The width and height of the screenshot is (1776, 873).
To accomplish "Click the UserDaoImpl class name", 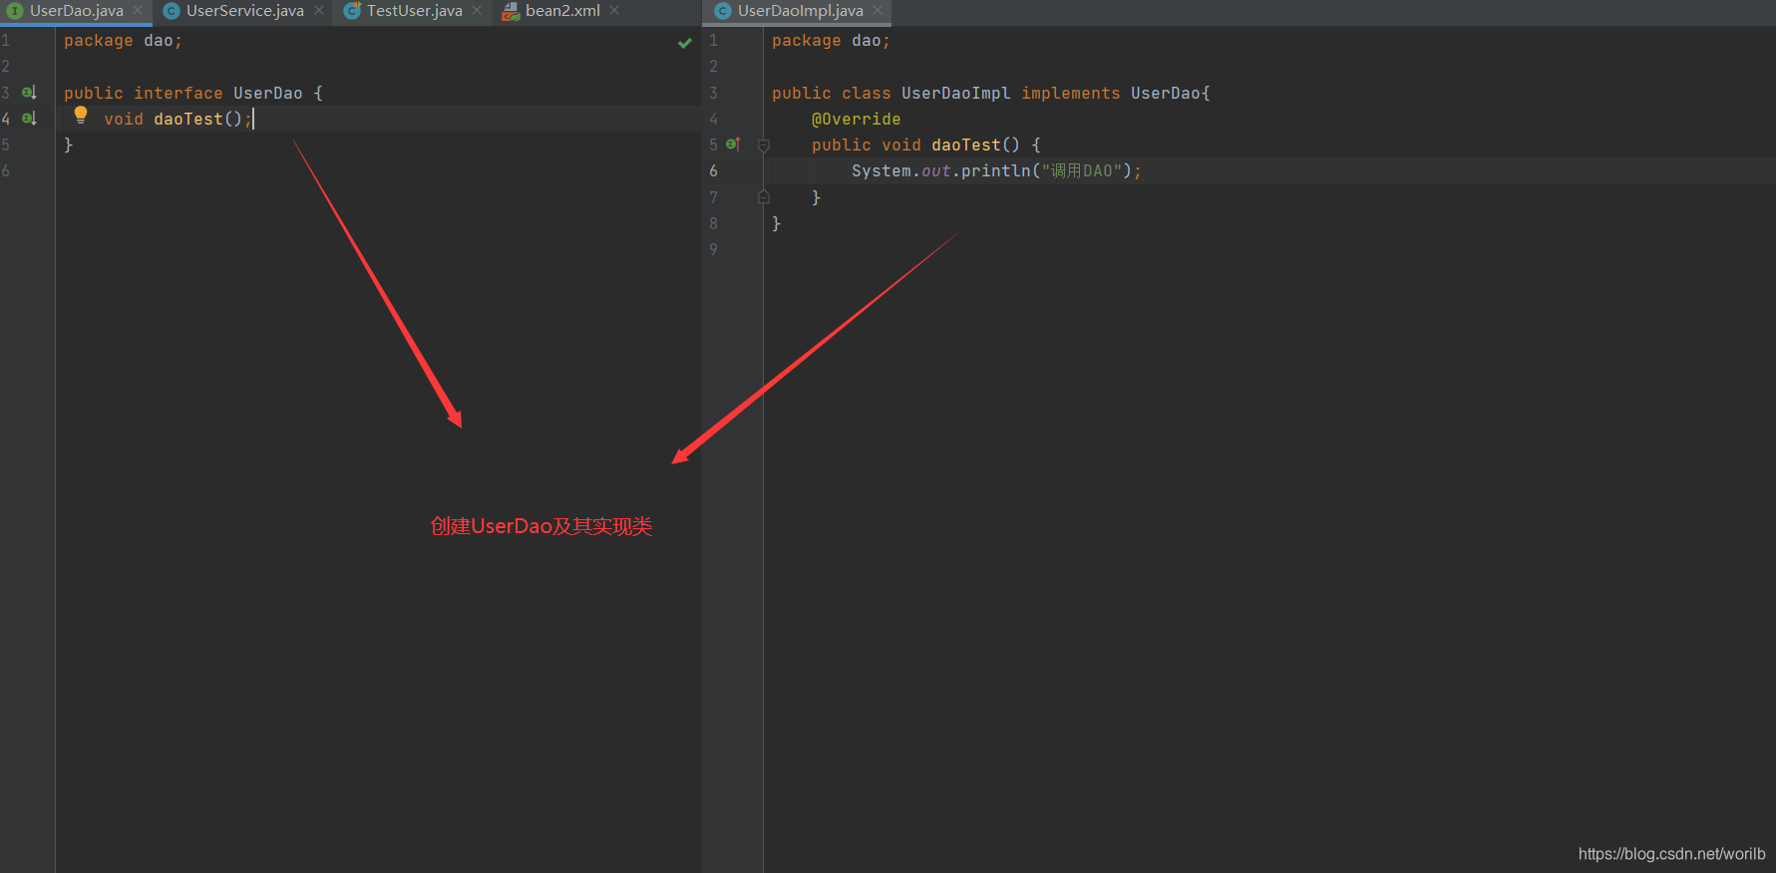I will (x=956, y=93).
